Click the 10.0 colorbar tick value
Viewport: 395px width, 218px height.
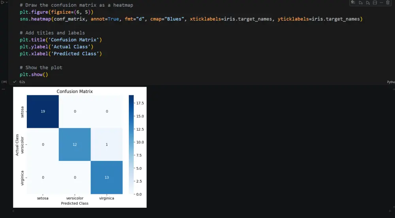(x=140, y=142)
